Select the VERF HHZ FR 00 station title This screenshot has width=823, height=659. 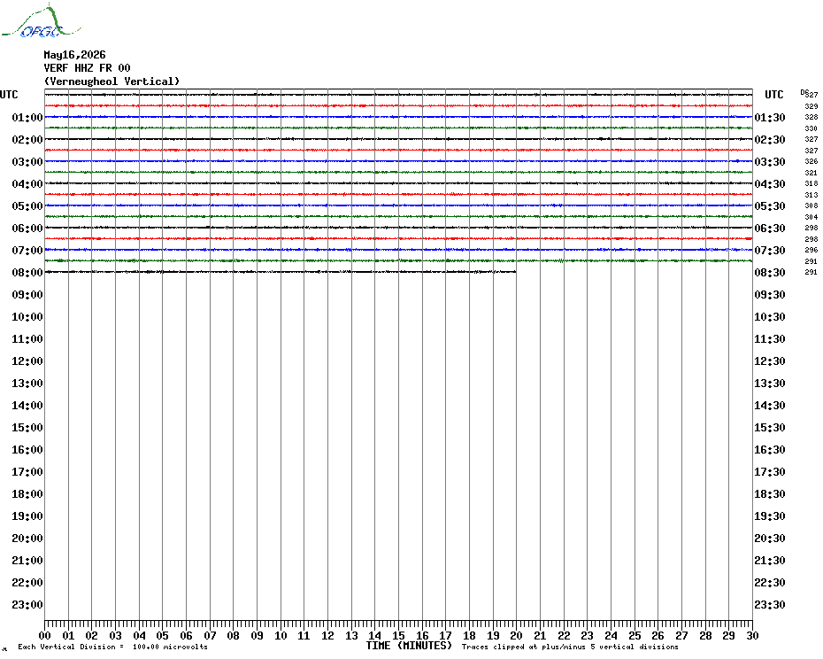pyautogui.click(x=87, y=68)
